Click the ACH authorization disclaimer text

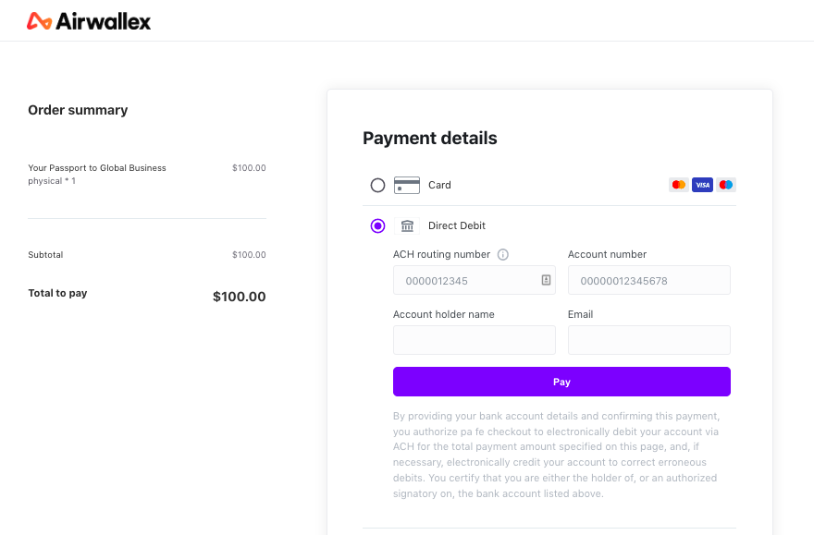pos(556,455)
